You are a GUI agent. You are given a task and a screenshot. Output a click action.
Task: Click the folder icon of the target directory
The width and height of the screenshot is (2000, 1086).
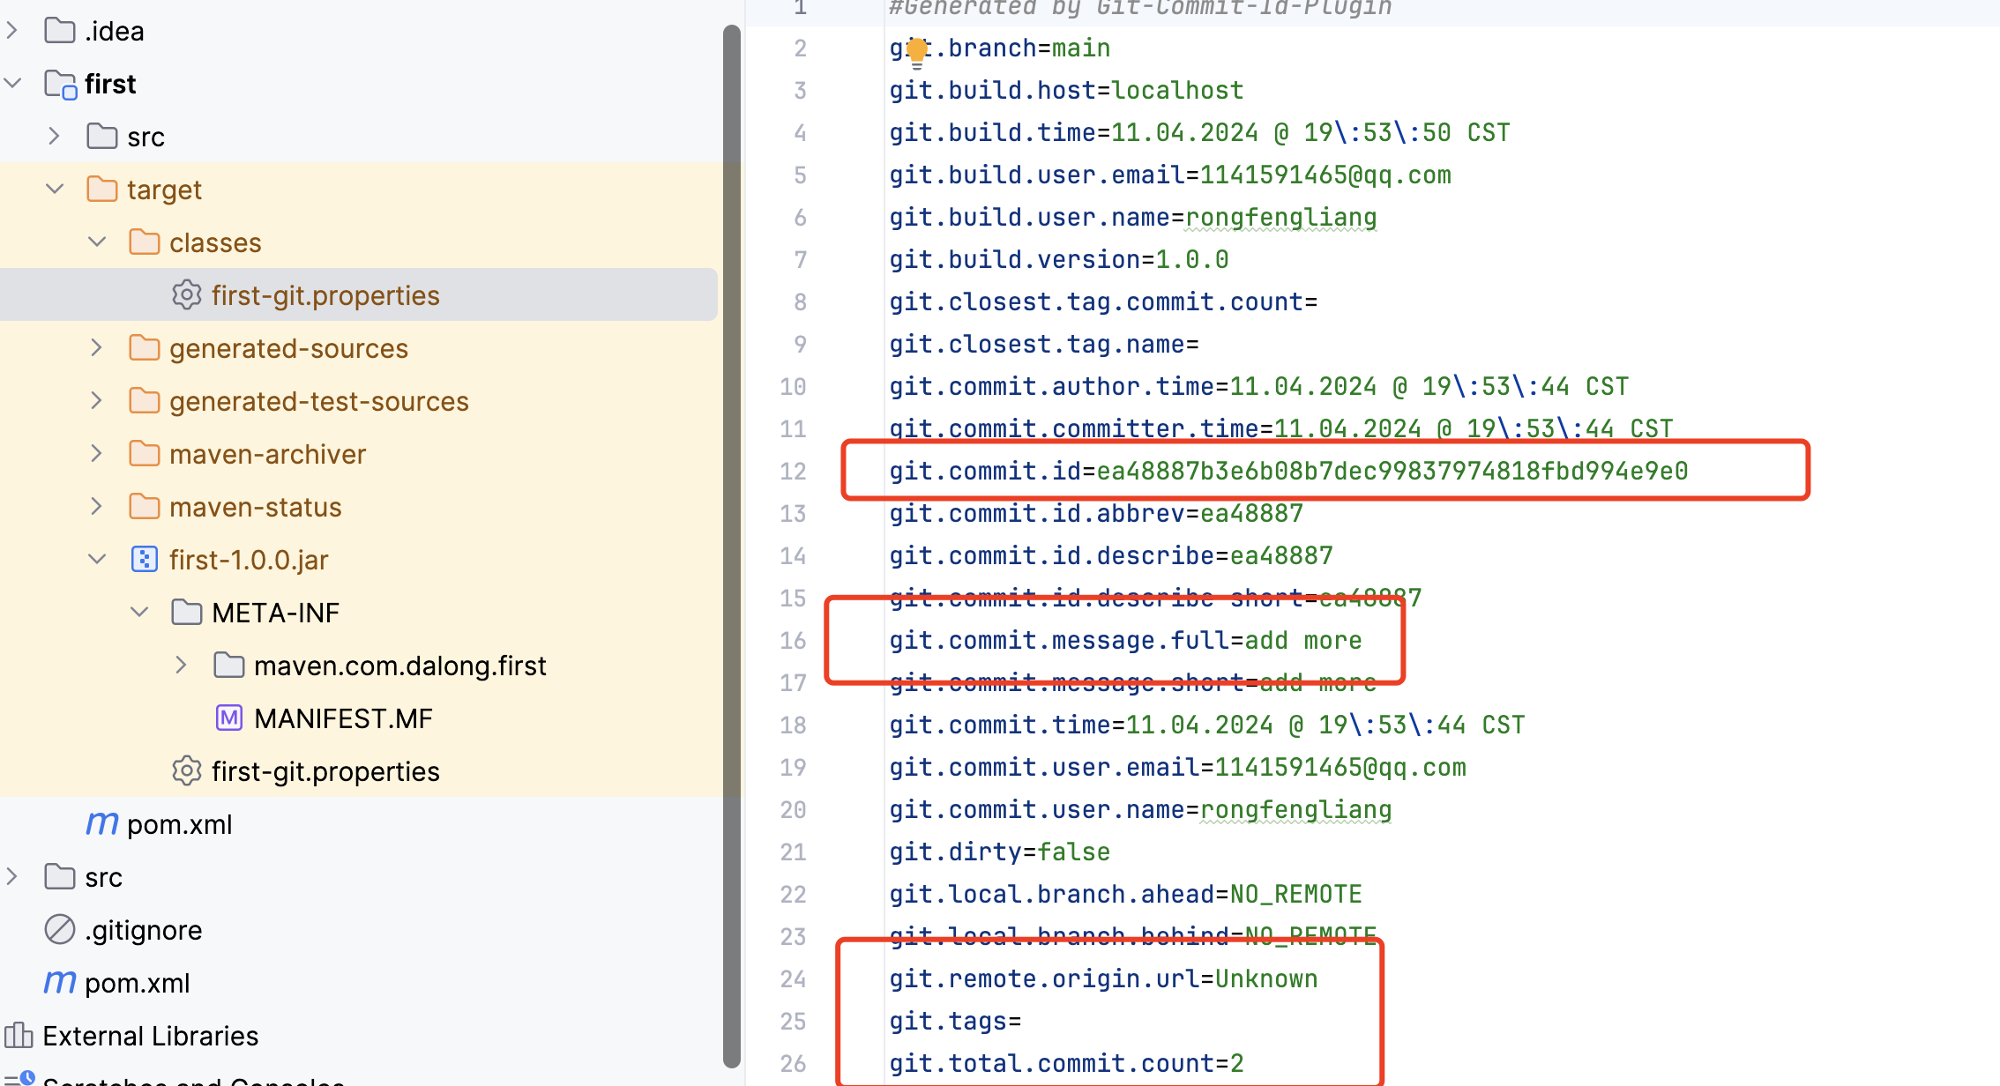click(x=101, y=189)
